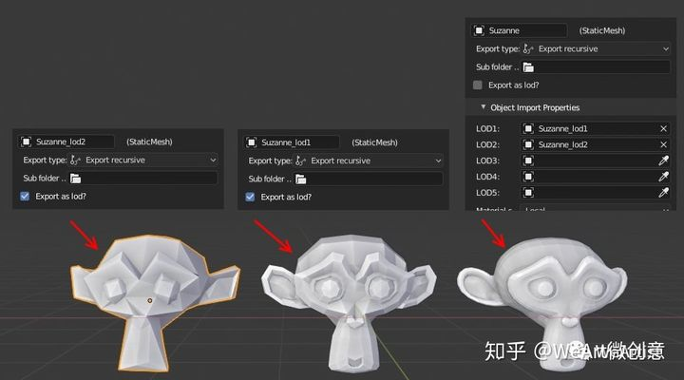Screen dimensions: 684x380
Task: Collapse Object Import Properties section
Action: coord(483,107)
